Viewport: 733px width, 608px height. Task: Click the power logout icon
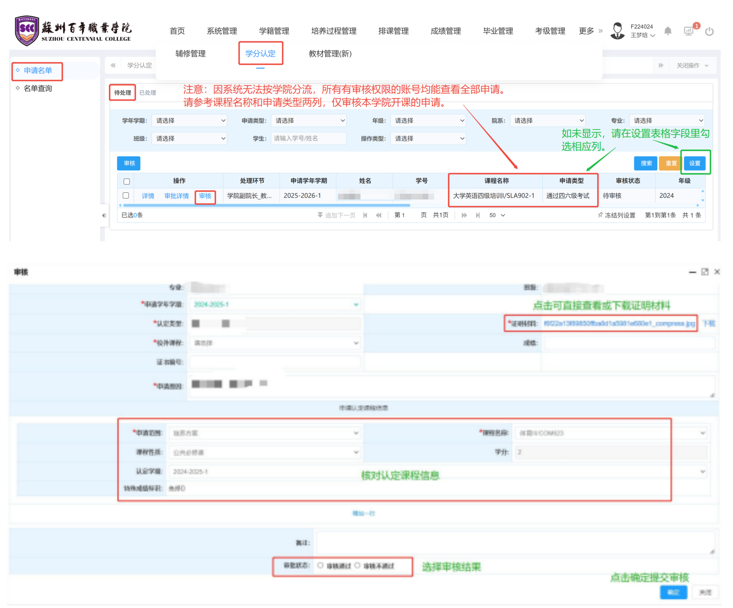click(x=709, y=31)
